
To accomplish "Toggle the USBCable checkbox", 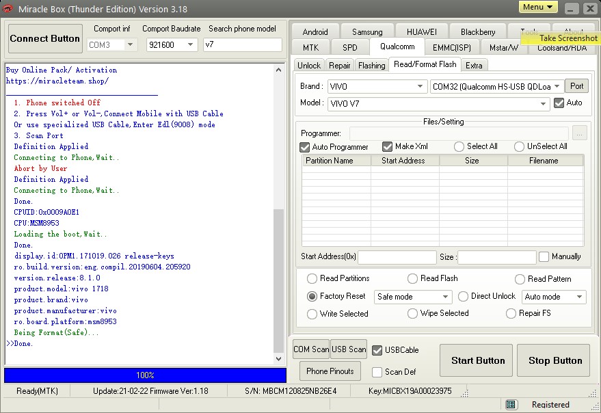I will [377, 350].
